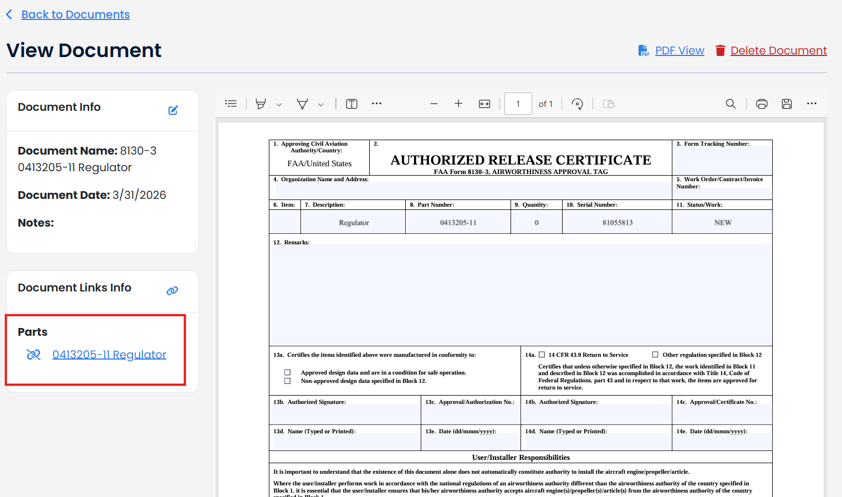The image size is (842, 497).
Task: Save the PDF with the disk icon
Action: click(x=787, y=104)
